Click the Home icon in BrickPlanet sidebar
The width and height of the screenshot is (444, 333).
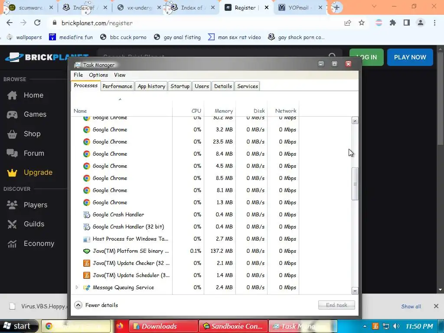(x=12, y=95)
